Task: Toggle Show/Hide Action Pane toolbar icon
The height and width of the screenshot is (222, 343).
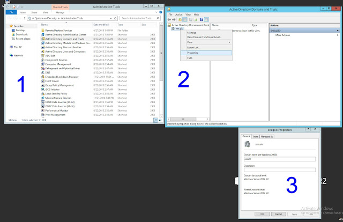Action: point(206,19)
